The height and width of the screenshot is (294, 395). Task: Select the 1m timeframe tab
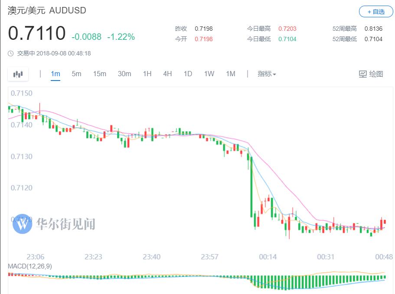pyautogui.click(x=55, y=74)
